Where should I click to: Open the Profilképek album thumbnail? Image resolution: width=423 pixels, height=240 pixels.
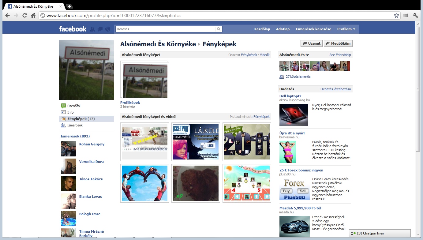(x=145, y=81)
